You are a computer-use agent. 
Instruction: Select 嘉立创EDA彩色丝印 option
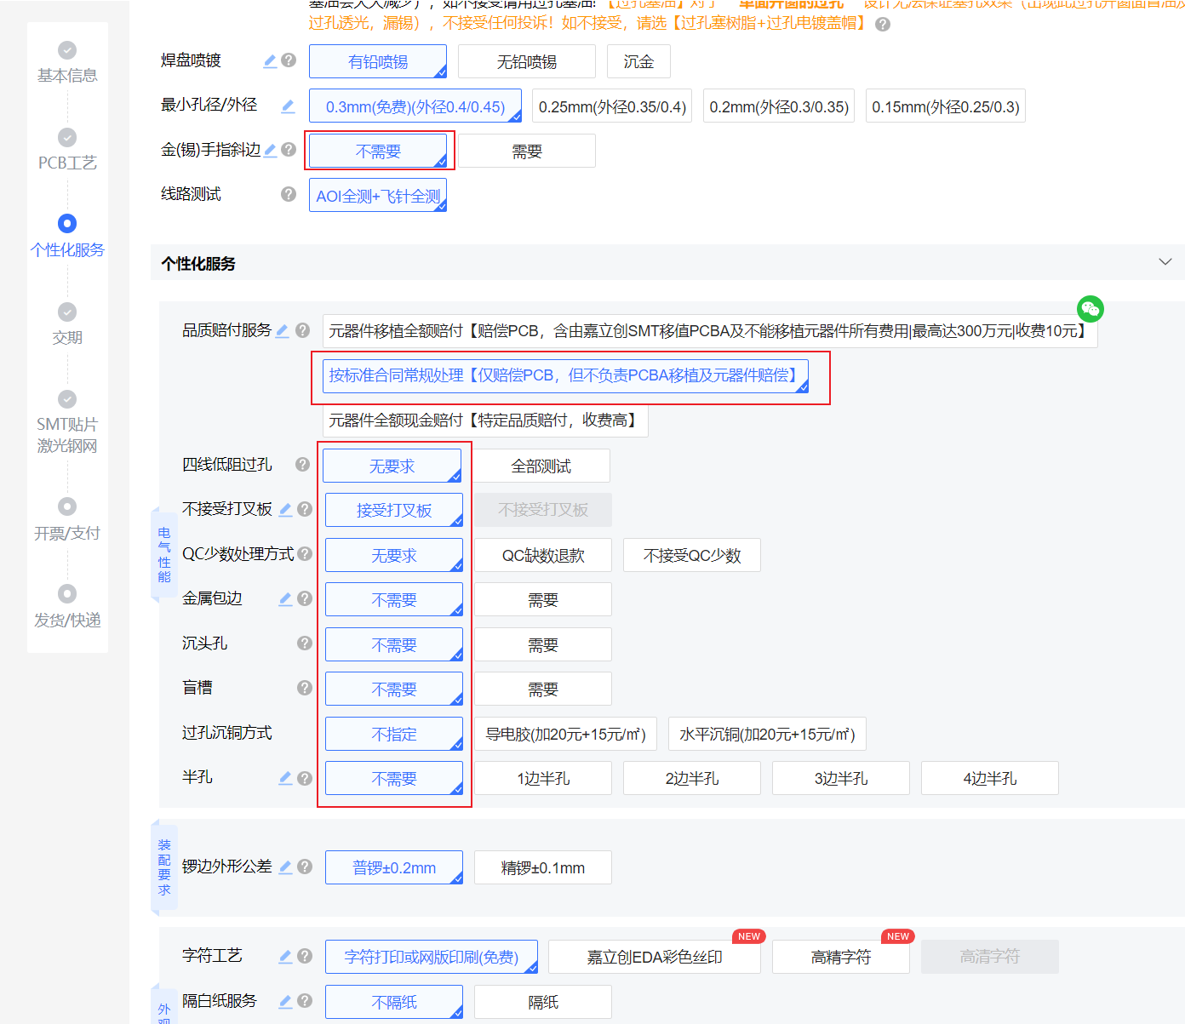654,958
